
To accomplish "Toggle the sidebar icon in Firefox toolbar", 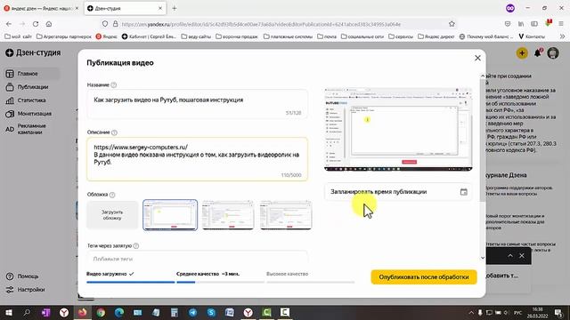I will pyautogui.click(x=534, y=24).
